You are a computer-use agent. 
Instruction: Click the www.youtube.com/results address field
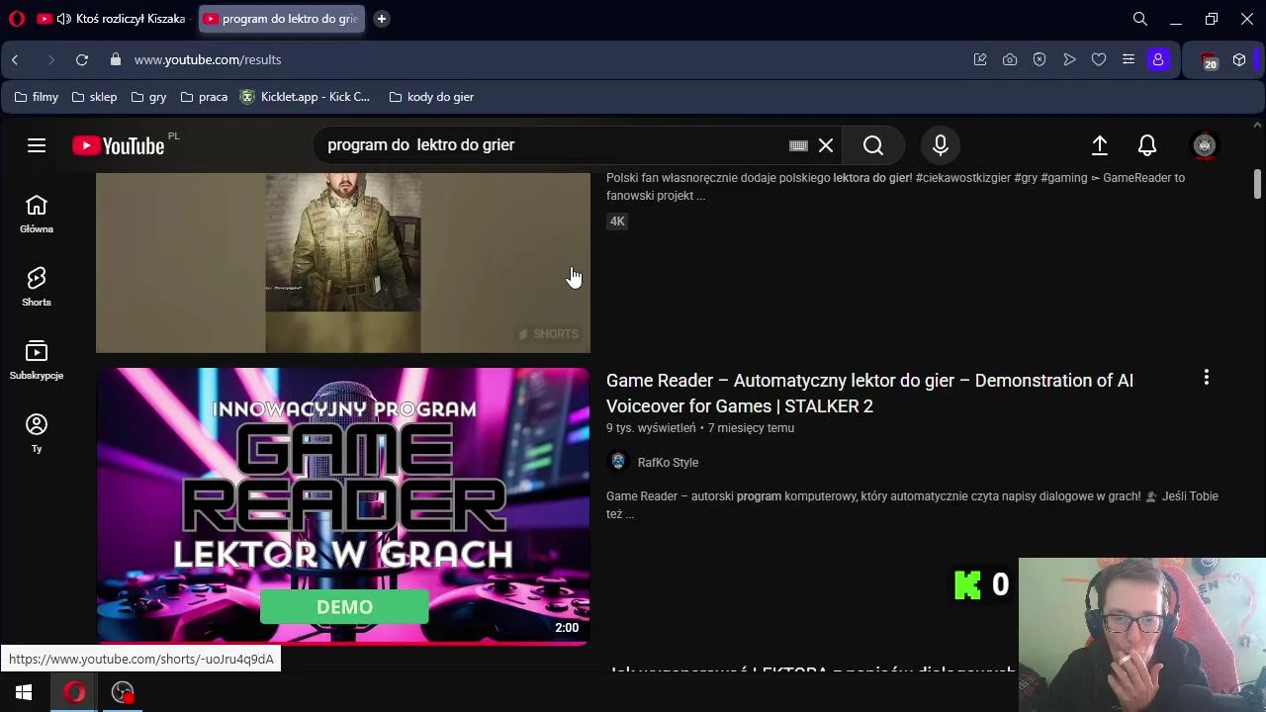[208, 60]
